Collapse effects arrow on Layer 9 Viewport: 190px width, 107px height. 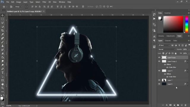click(x=187, y=71)
